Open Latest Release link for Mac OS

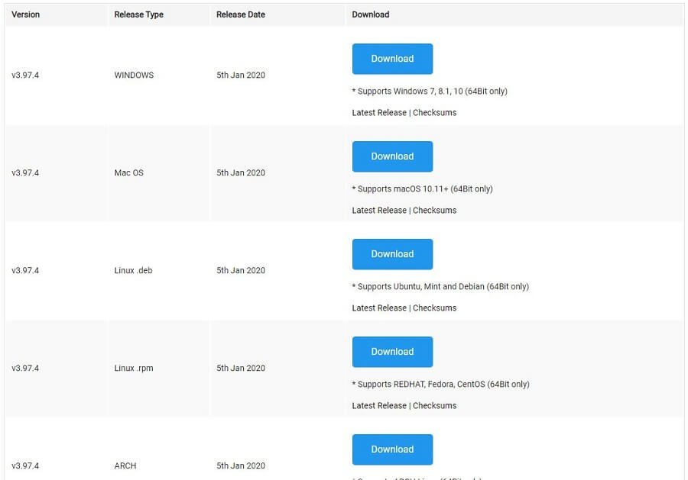tap(379, 210)
